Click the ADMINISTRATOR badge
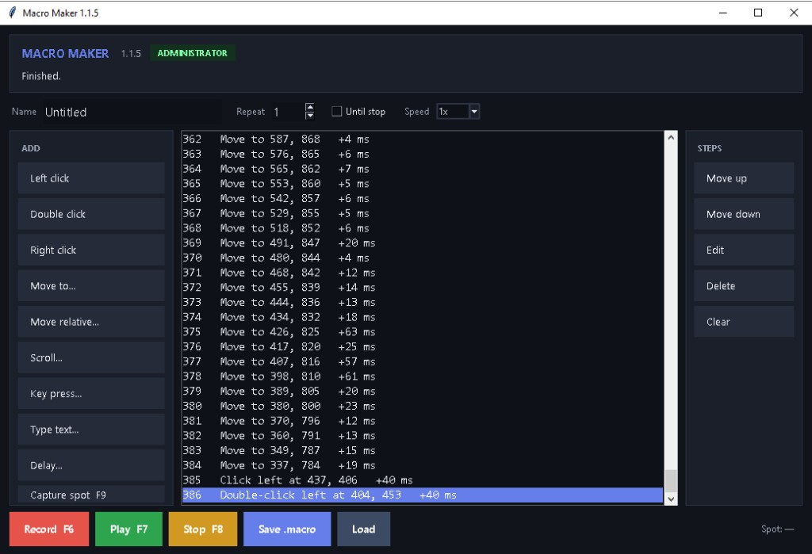The image size is (812, 554). click(x=192, y=53)
